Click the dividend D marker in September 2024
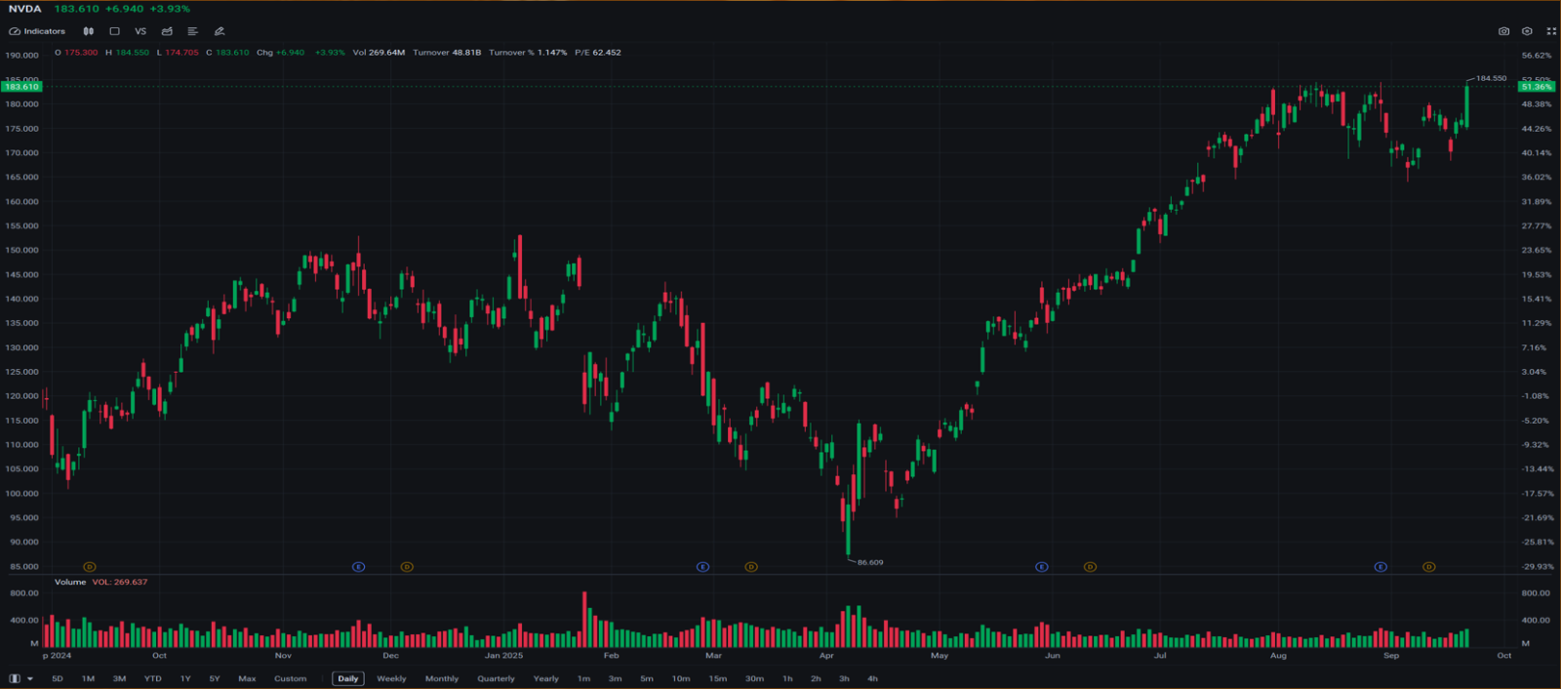 pyautogui.click(x=90, y=567)
